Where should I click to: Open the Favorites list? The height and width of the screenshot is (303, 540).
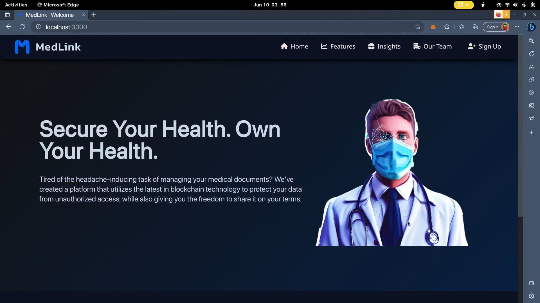[462, 27]
